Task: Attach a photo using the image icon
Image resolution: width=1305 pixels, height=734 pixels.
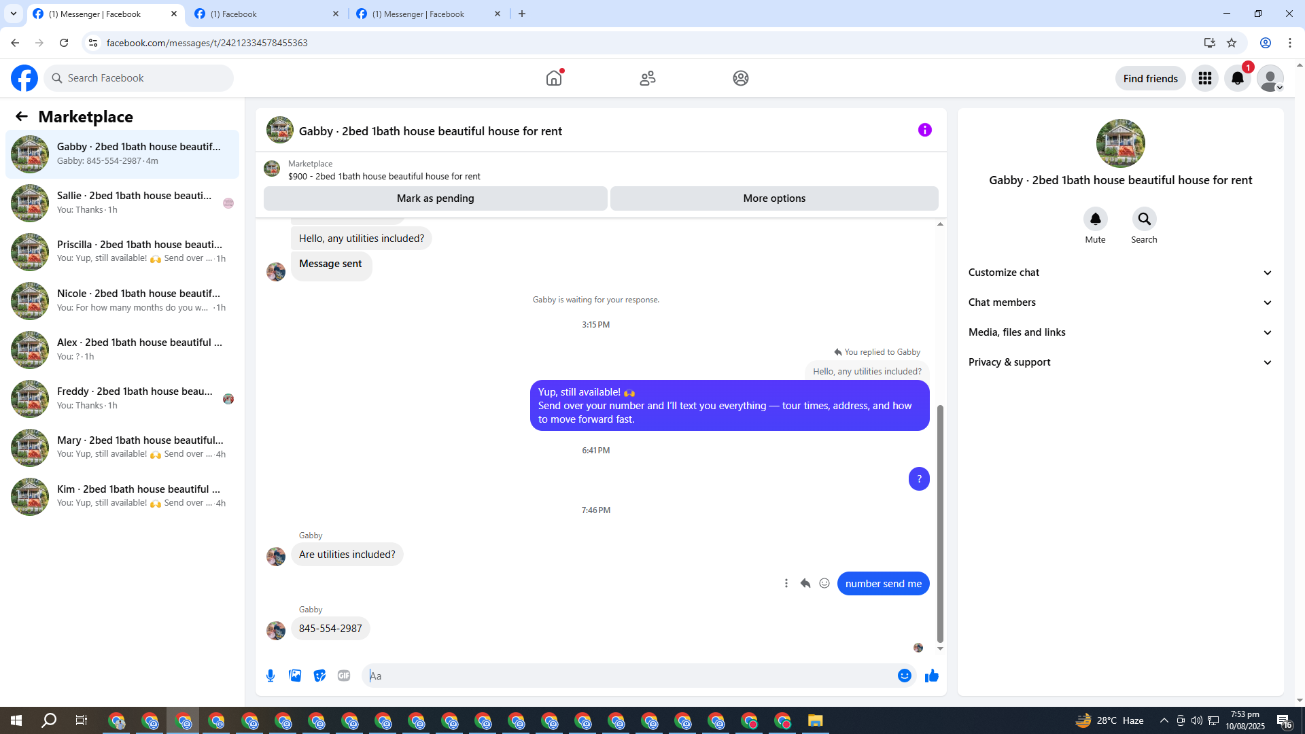Action: click(295, 676)
